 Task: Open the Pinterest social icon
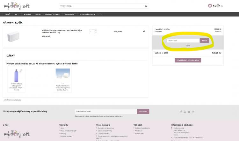tap(189, 112)
